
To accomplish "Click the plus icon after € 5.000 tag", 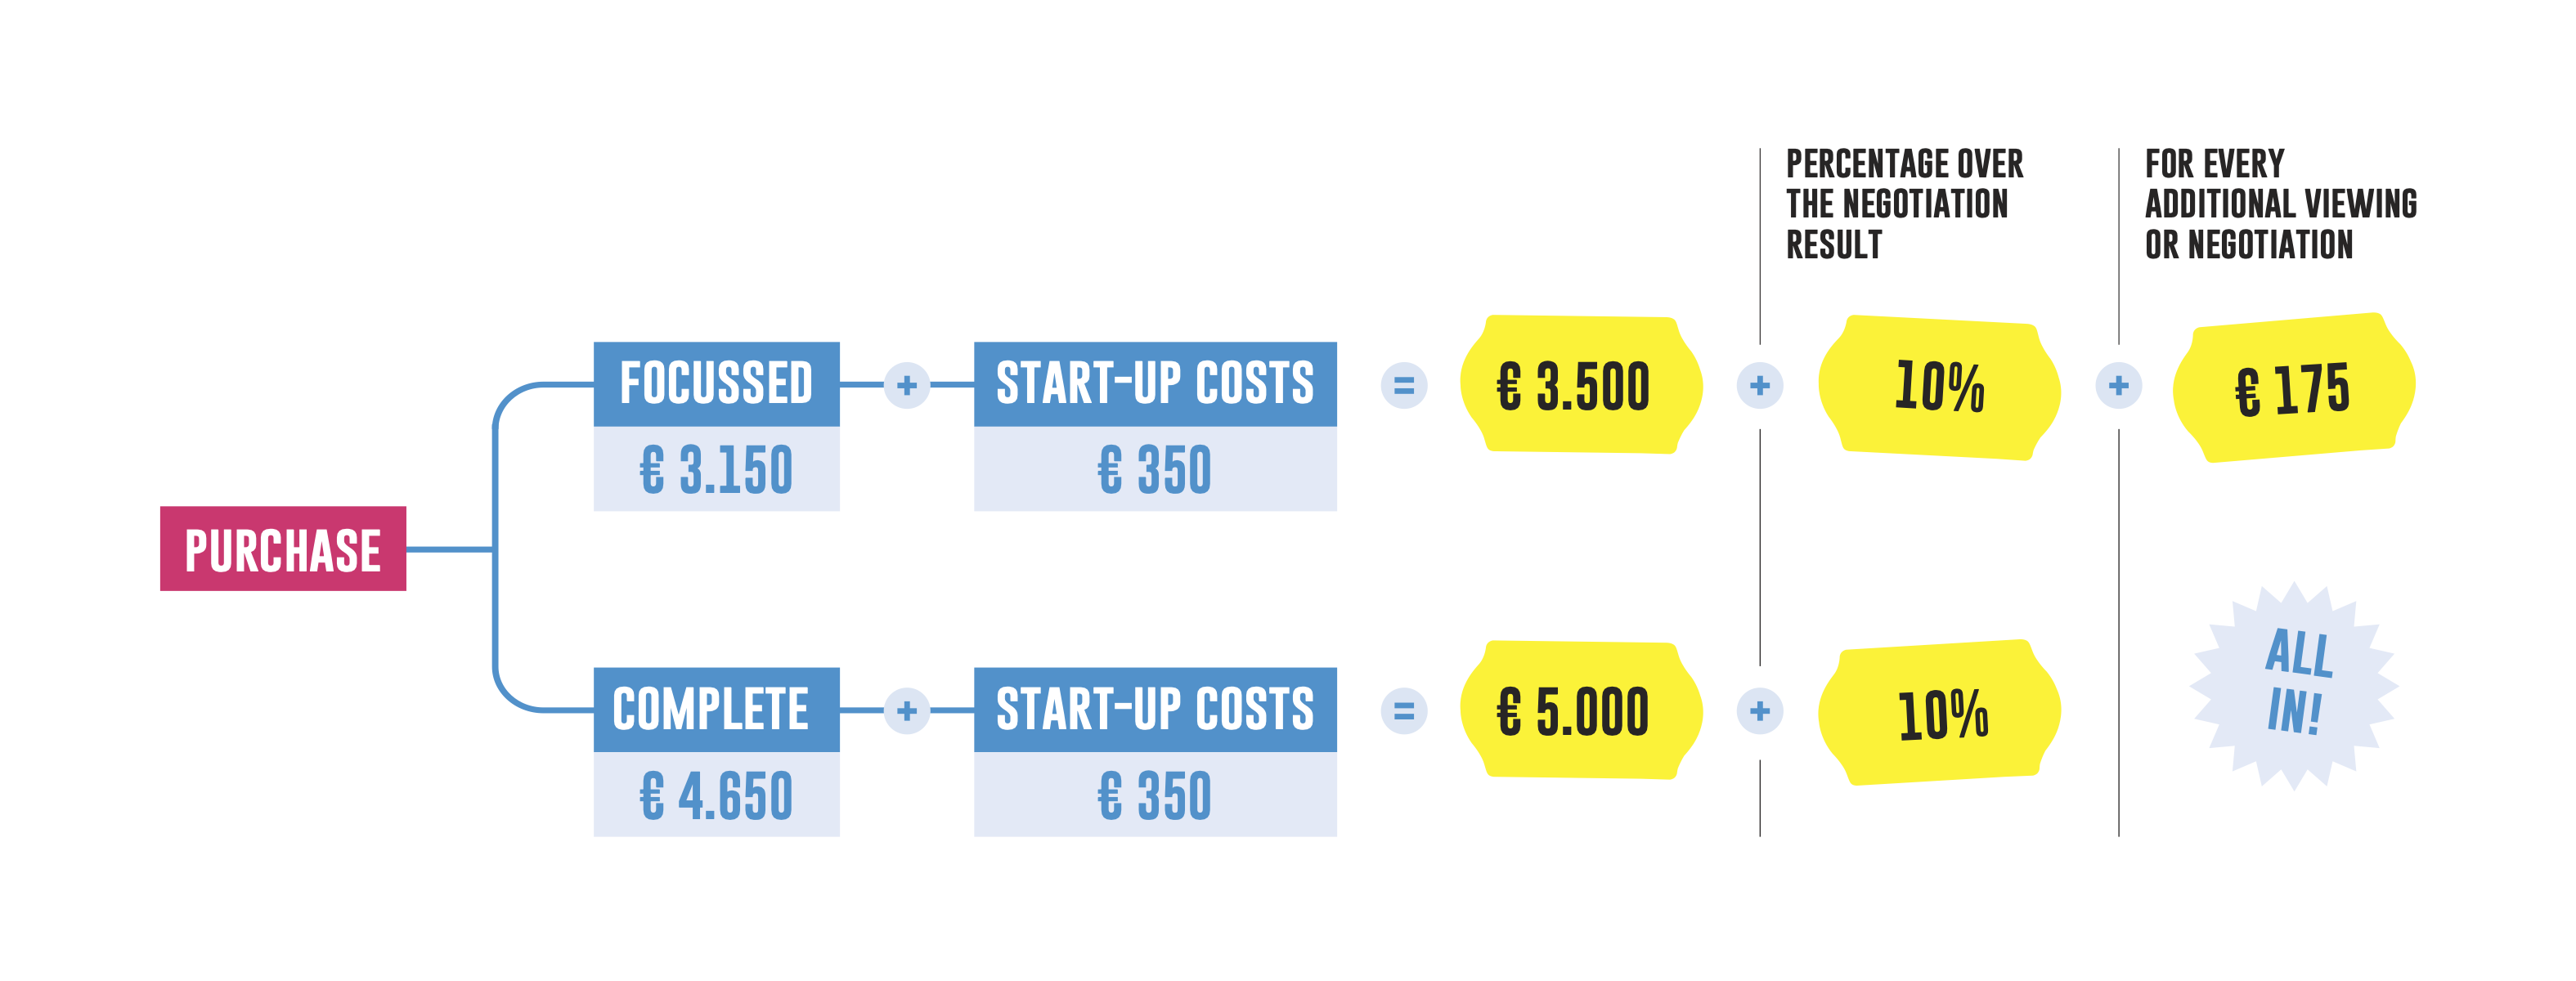I will pyautogui.click(x=1760, y=711).
